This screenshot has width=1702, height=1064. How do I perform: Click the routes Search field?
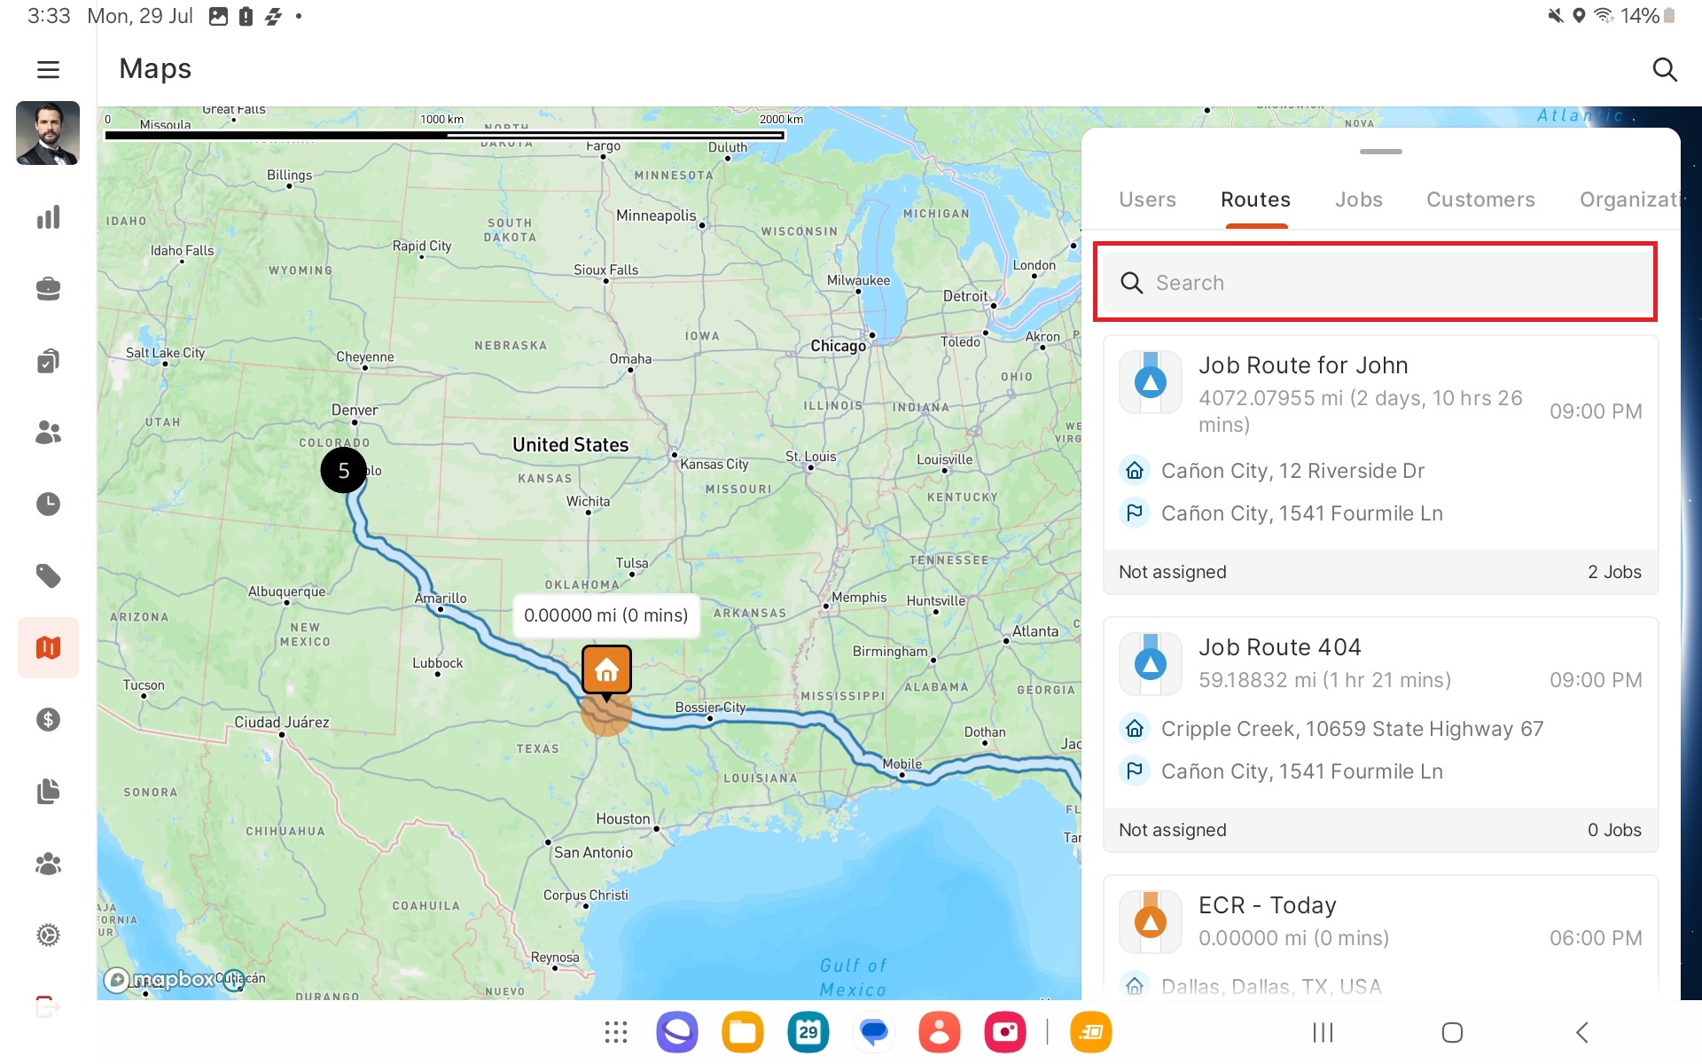coord(1375,283)
